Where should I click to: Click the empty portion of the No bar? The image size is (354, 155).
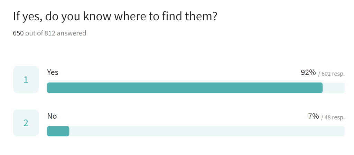coord(207,131)
